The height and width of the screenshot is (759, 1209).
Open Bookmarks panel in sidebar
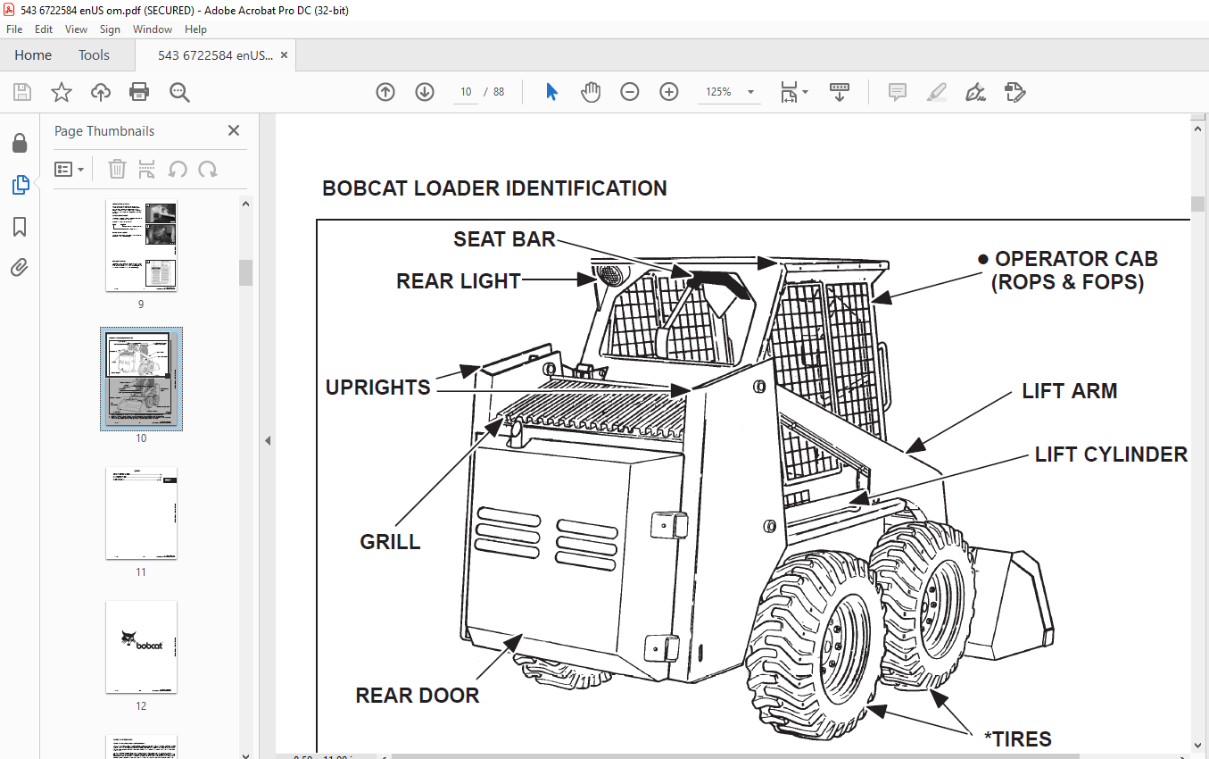pos(20,227)
